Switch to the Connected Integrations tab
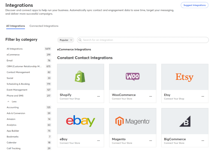 [44, 26]
